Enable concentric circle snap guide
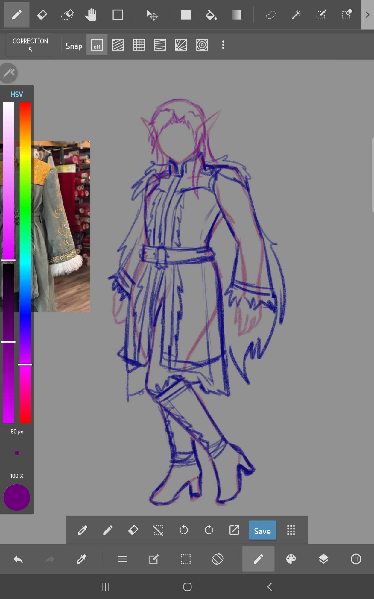 [202, 45]
